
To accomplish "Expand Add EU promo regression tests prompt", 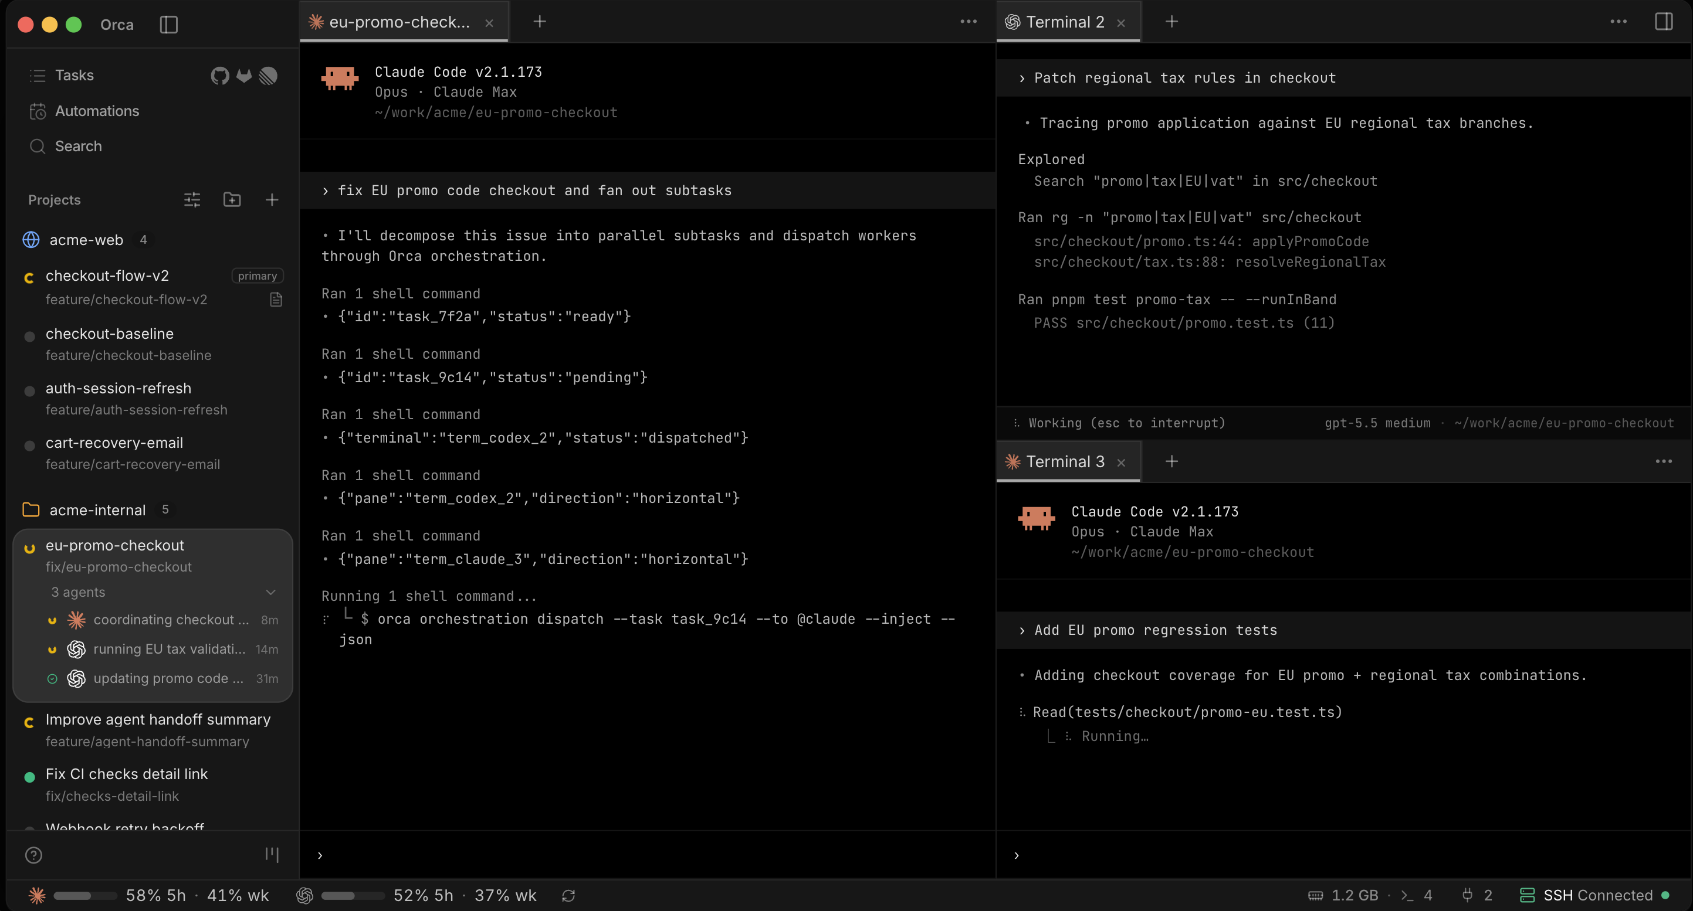I will click(x=1343, y=630).
